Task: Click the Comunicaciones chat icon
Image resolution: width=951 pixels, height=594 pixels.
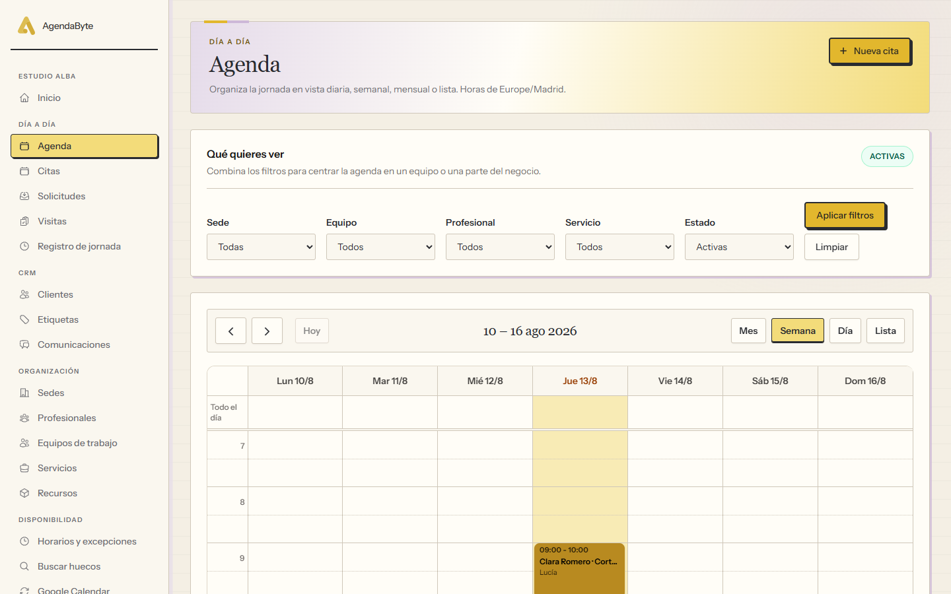Action: tap(24, 345)
